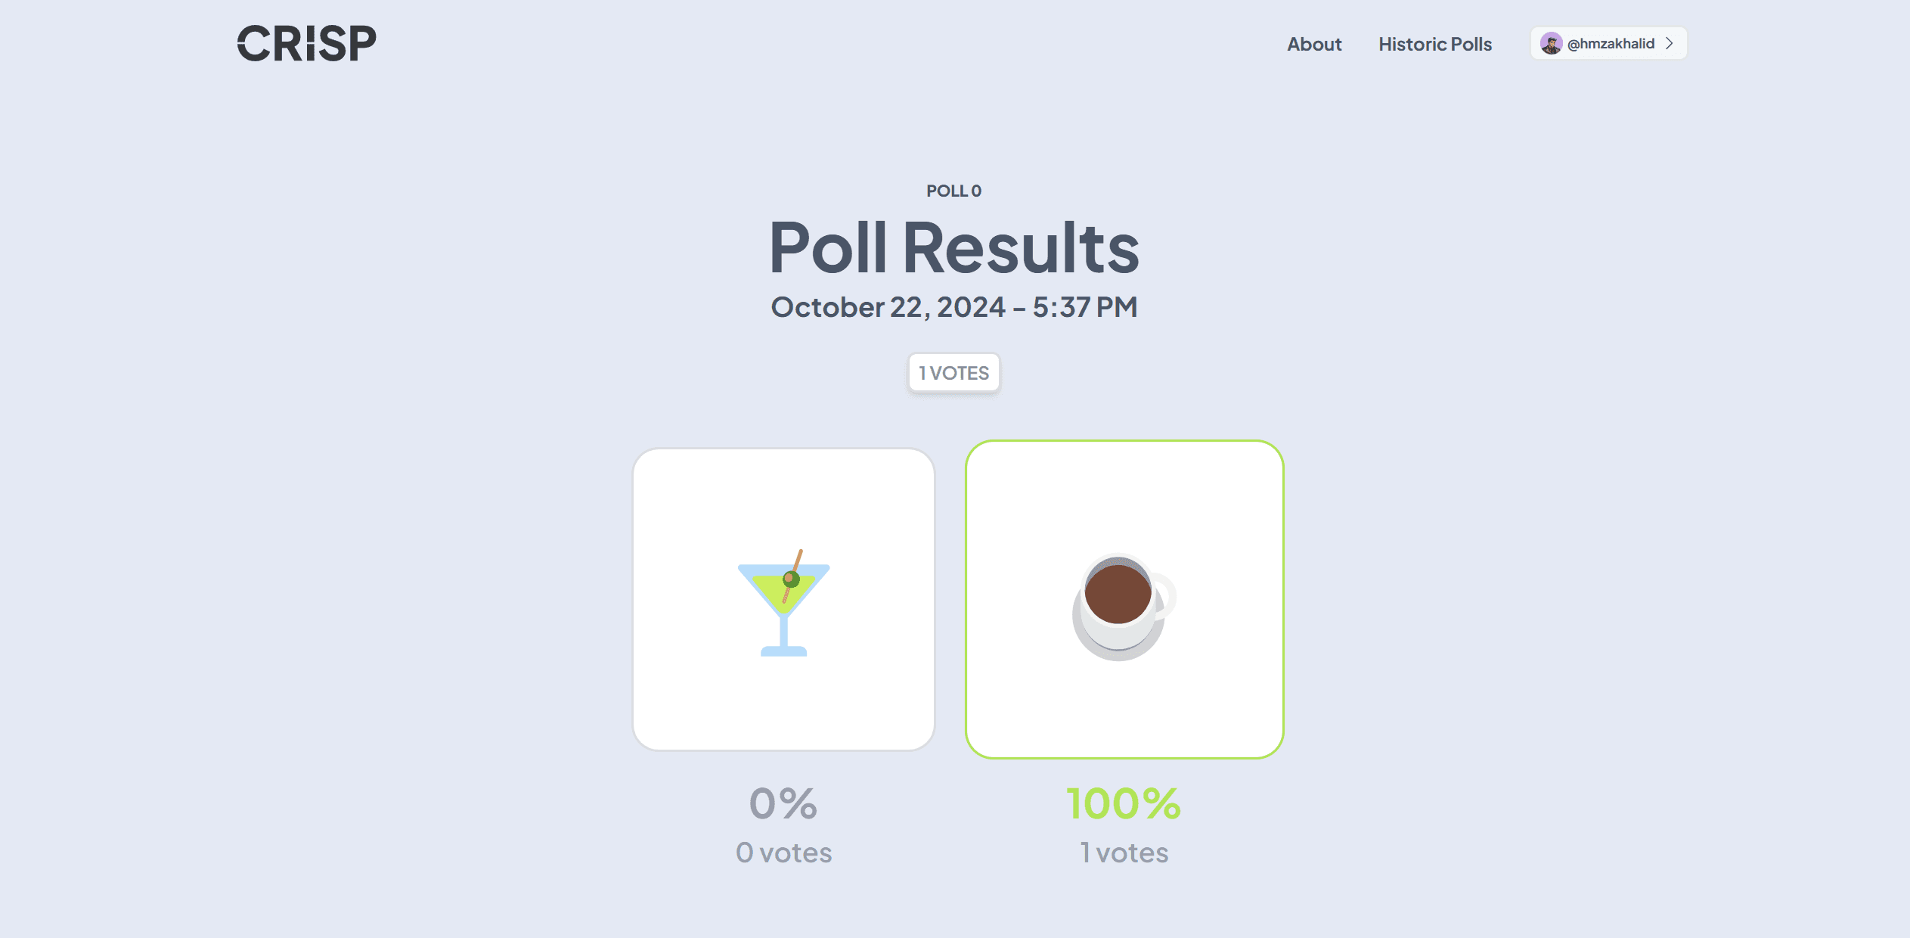The width and height of the screenshot is (1910, 938).
Task: Click the 1 VOTES badge
Action: [x=953, y=372]
